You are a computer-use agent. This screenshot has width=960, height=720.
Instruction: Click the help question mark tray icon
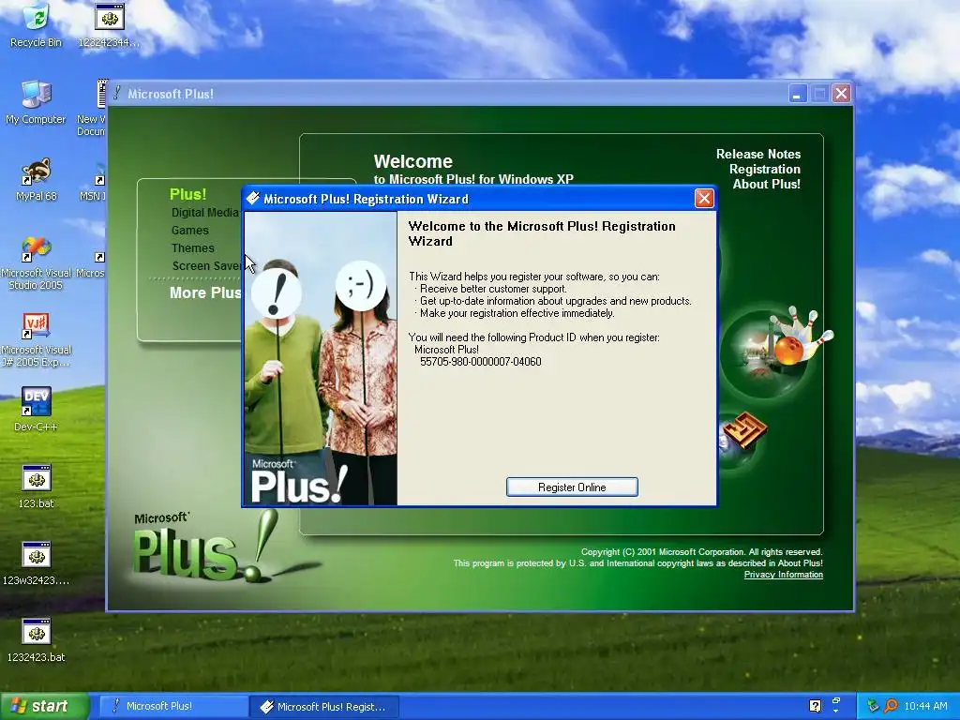point(815,706)
